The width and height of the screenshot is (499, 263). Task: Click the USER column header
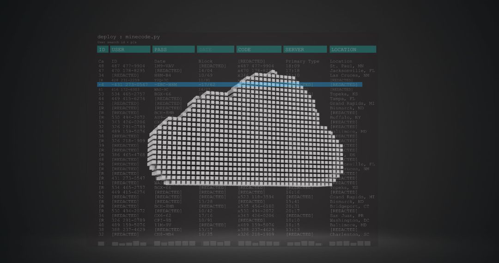(130, 49)
